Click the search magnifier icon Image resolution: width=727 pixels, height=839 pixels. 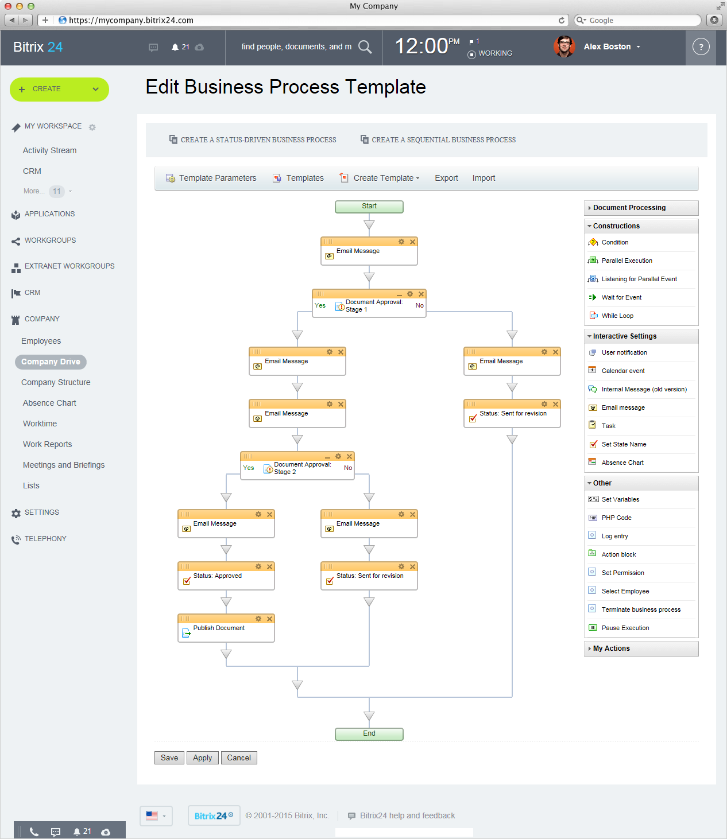(365, 46)
